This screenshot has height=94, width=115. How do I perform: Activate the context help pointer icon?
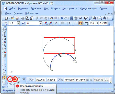pyautogui.click(x=86, y=18)
